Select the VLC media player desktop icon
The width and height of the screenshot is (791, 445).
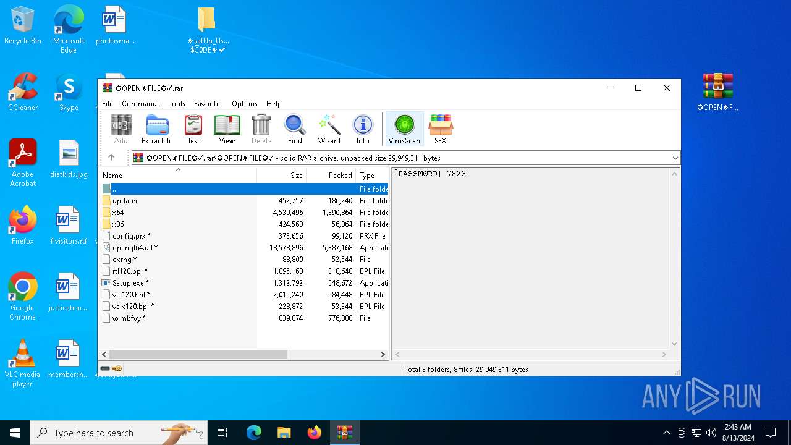[23, 363]
